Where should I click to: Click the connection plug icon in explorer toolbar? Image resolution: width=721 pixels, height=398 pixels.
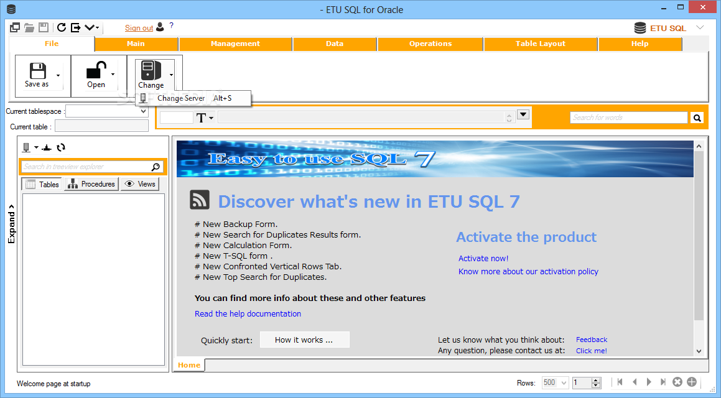pyautogui.click(x=47, y=147)
